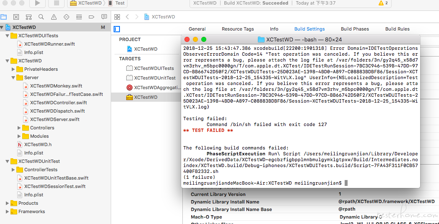Image resolution: width=439 pixels, height=224 pixels.
Task: Collapse the XCTestWDUITests group
Action: (7, 36)
